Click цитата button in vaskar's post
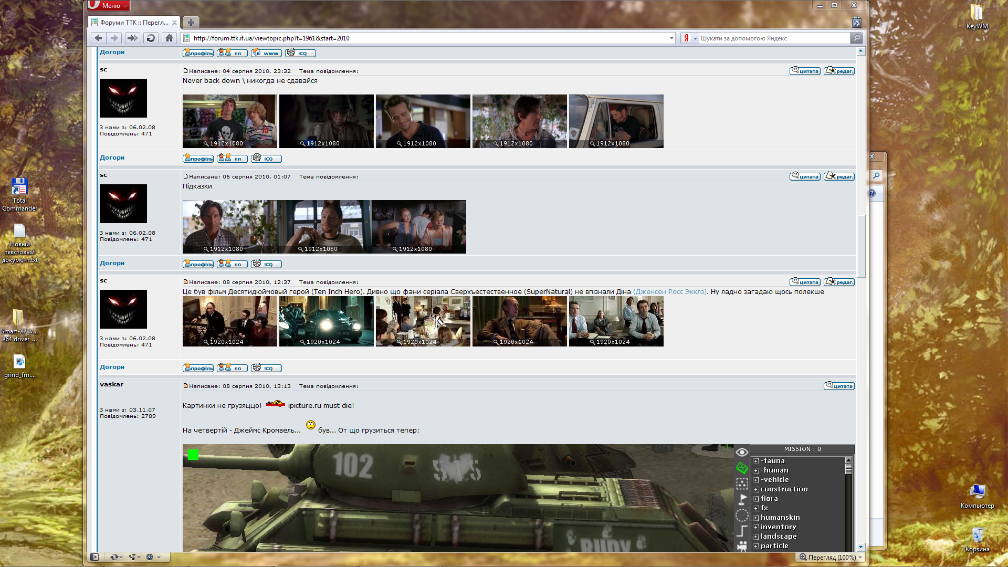Viewport: 1008px width, 567px height. pyautogui.click(x=839, y=386)
